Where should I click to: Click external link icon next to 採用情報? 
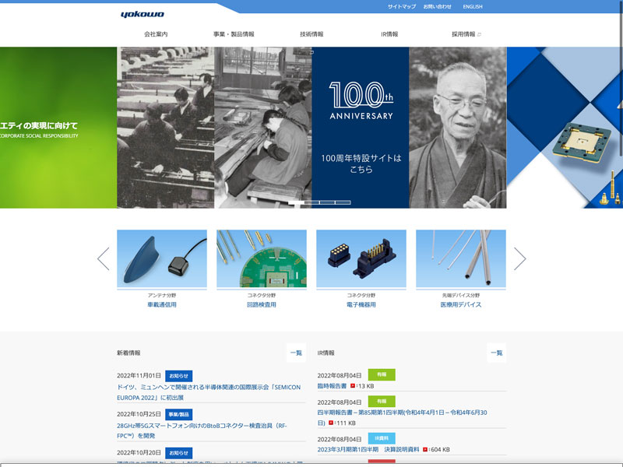point(479,34)
